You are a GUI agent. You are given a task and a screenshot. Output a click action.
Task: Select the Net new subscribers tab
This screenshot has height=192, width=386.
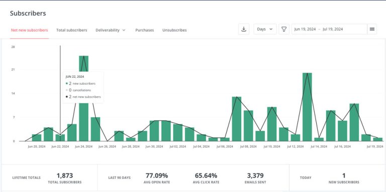tap(29, 30)
